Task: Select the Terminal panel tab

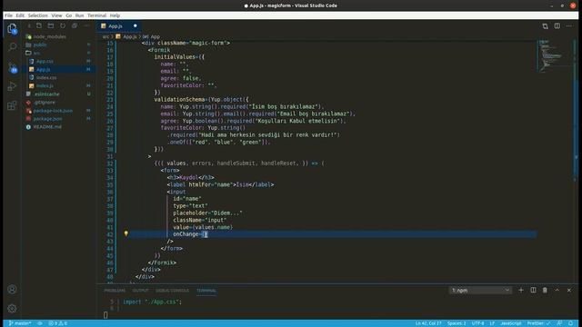Action: 206,291
